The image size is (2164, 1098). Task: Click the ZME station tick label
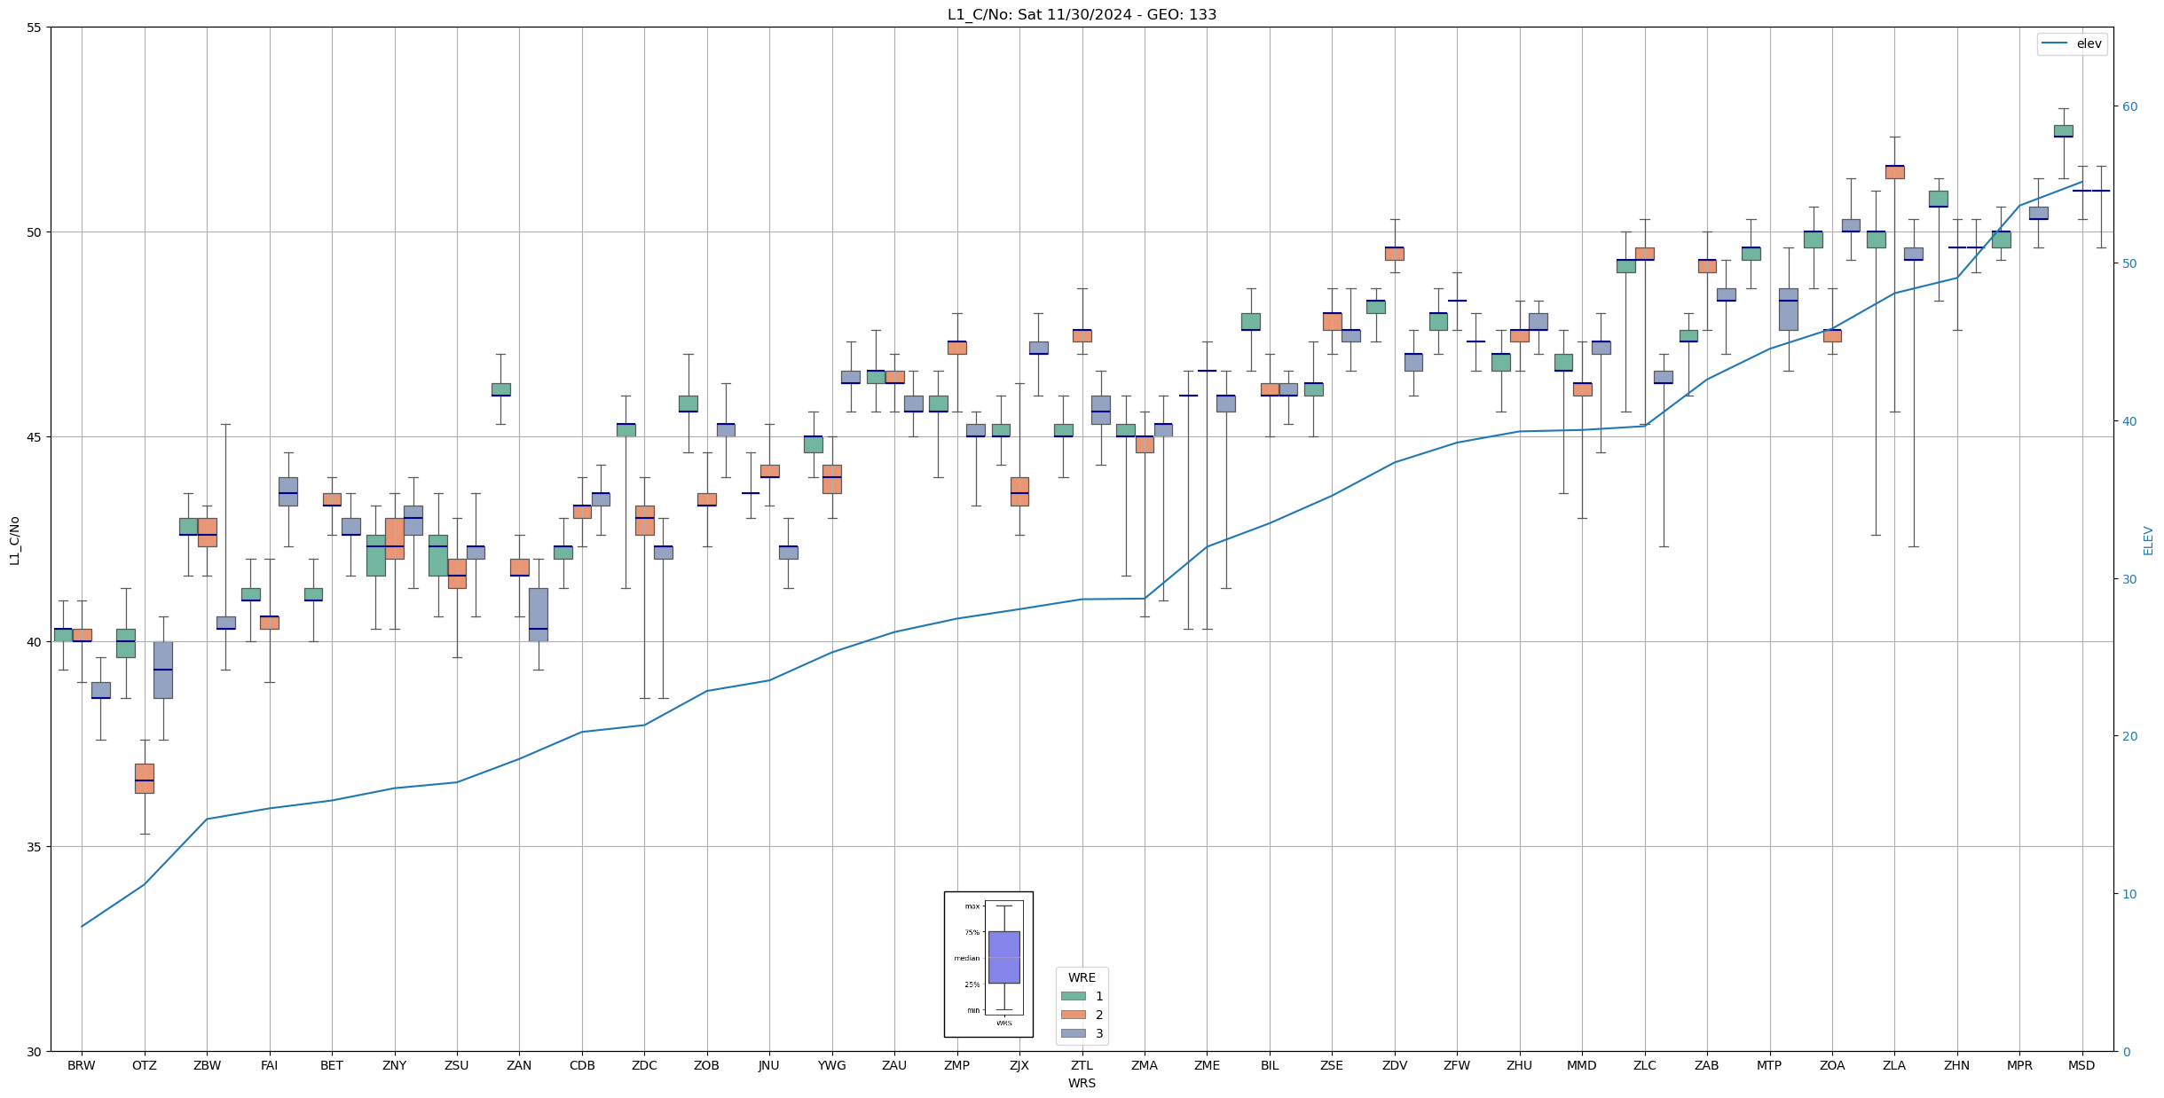[1207, 1065]
